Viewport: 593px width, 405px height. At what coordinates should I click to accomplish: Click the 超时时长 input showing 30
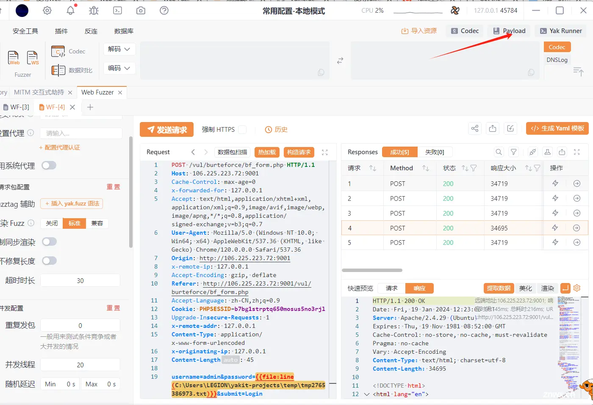coord(80,280)
